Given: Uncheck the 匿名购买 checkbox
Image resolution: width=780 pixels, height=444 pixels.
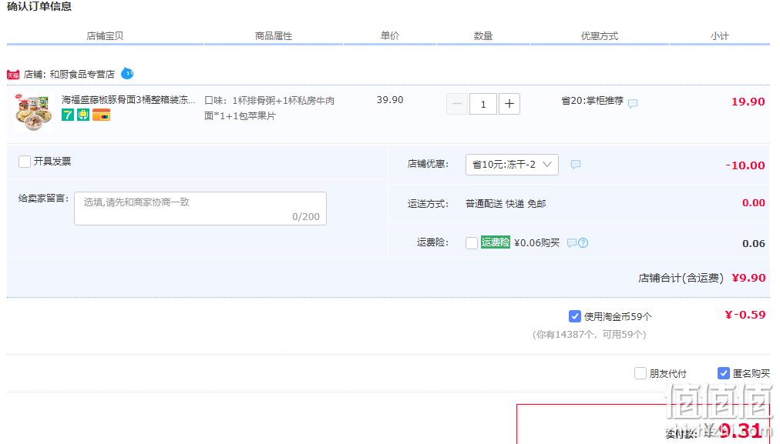Looking at the screenshot, I should coord(724,373).
